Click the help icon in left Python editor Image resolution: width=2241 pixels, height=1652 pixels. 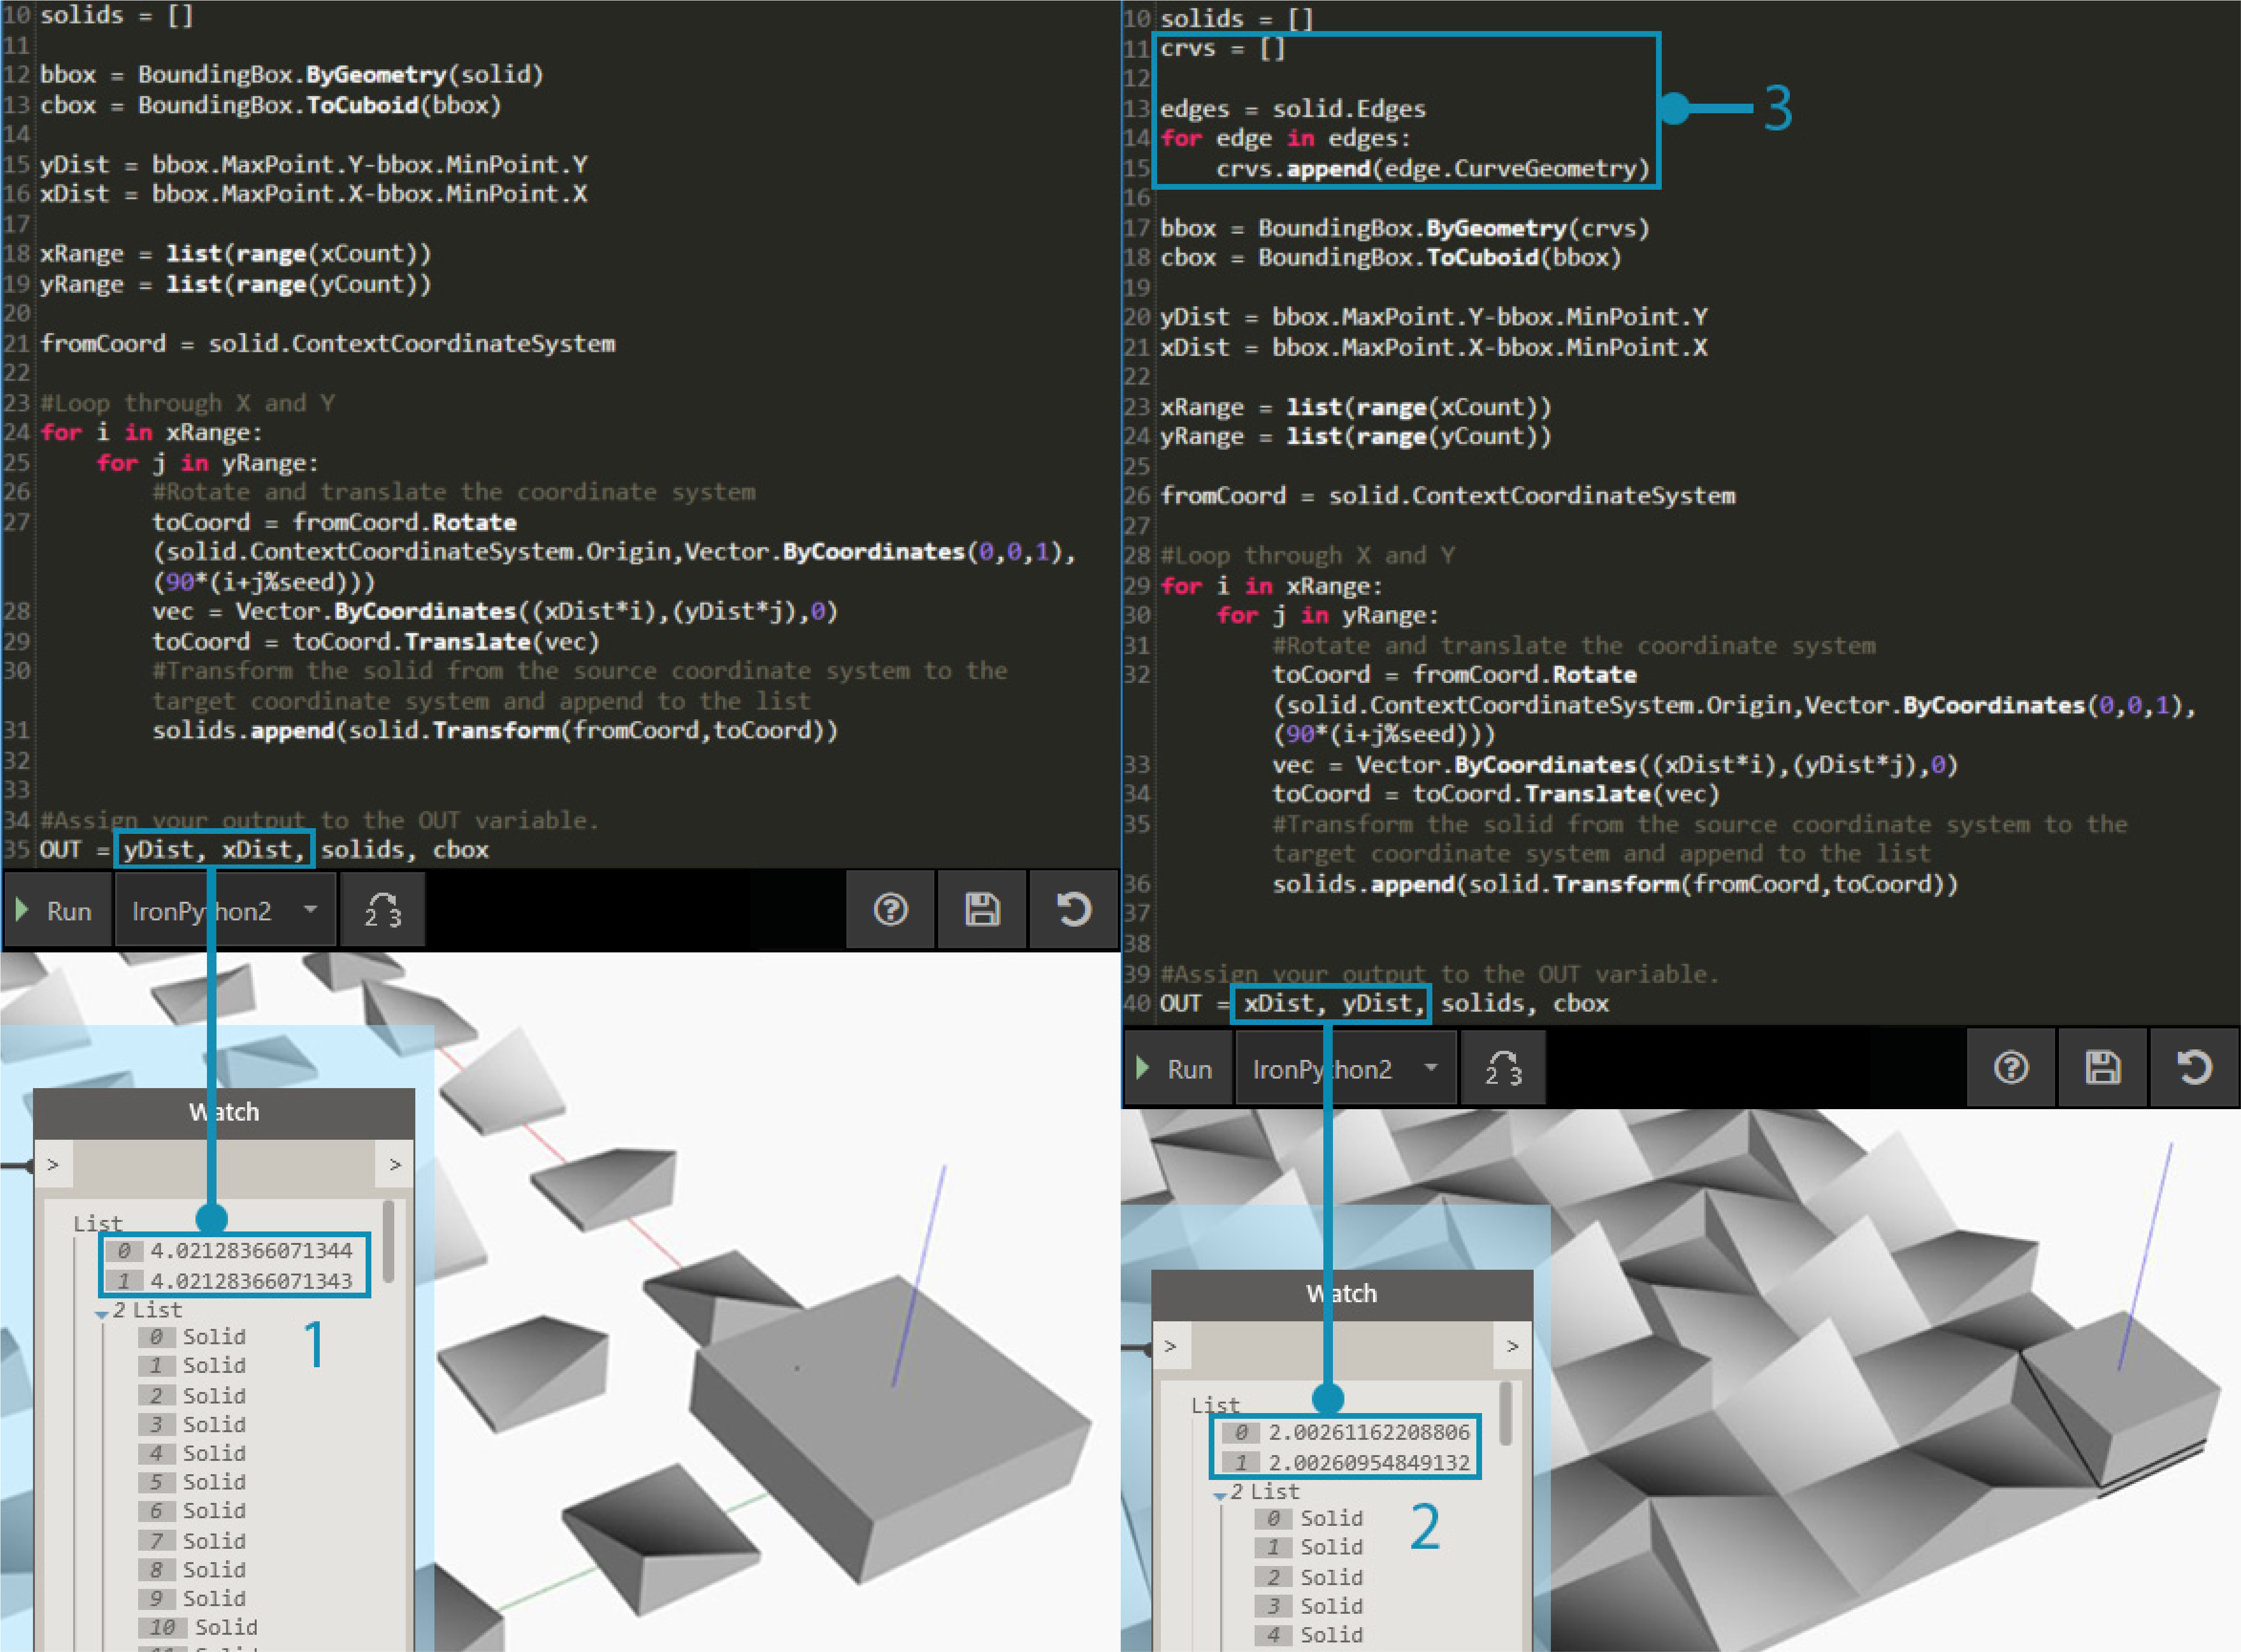(890, 910)
